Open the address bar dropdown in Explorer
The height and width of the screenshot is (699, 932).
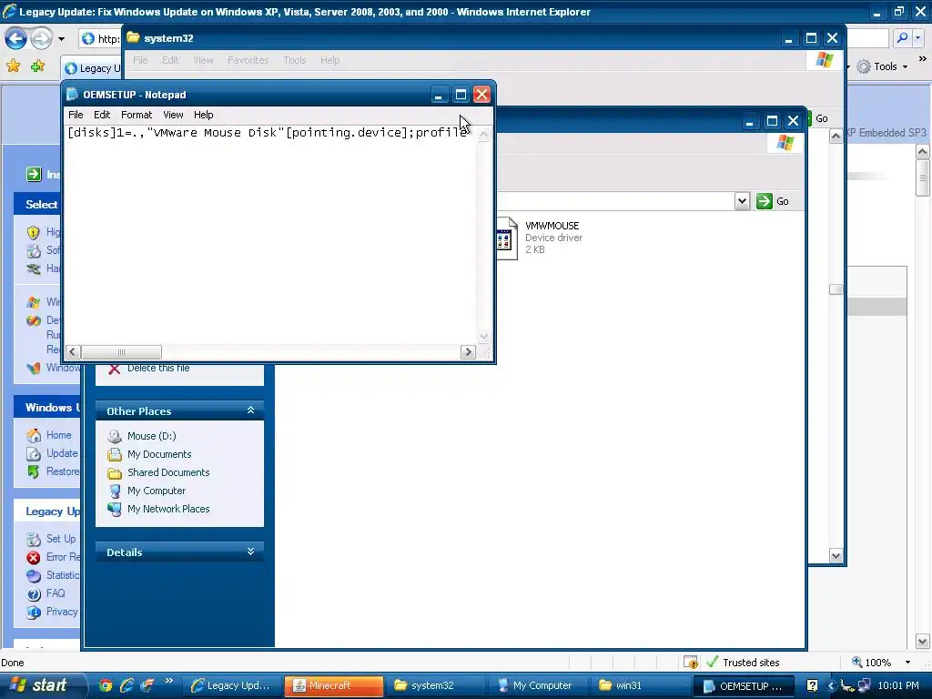click(x=742, y=201)
